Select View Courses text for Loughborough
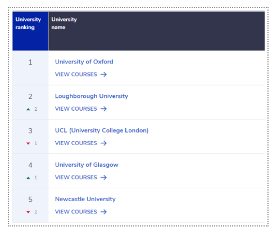277x231 pixels. point(76,108)
